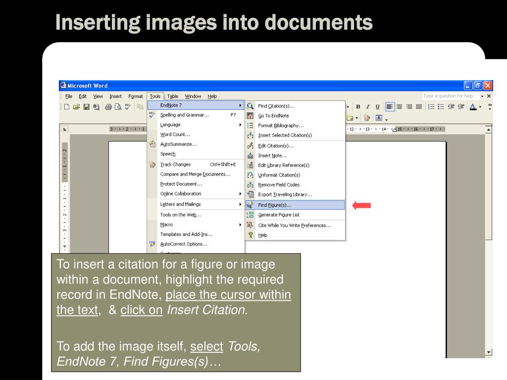Click the tab stop selector at ruler corner
Image resolution: width=507 pixels, height=380 pixels.
(65, 129)
